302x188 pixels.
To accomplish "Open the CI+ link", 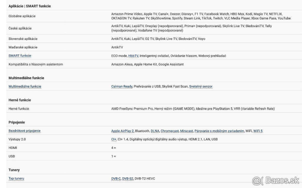I will pos(114,139).
